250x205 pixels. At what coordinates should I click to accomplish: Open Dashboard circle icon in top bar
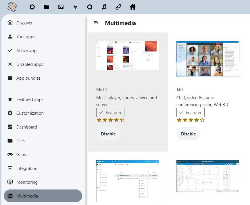point(32,7)
